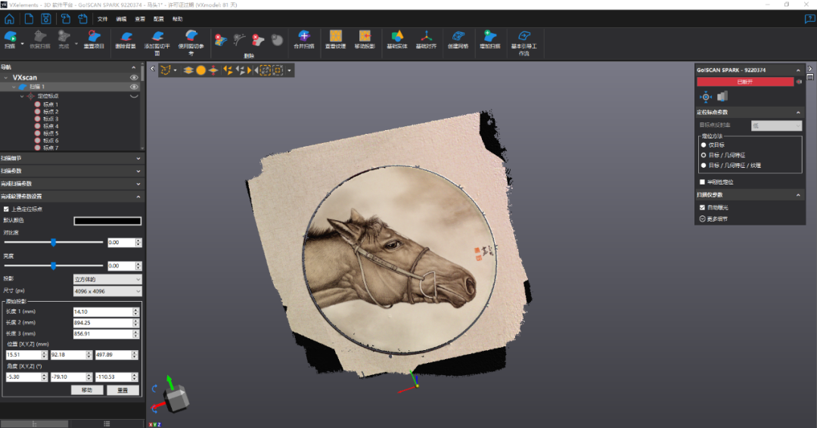The width and height of the screenshot is (817, 428).
Task: Click the 对比度 contrast slider
Action: point(54,243)
